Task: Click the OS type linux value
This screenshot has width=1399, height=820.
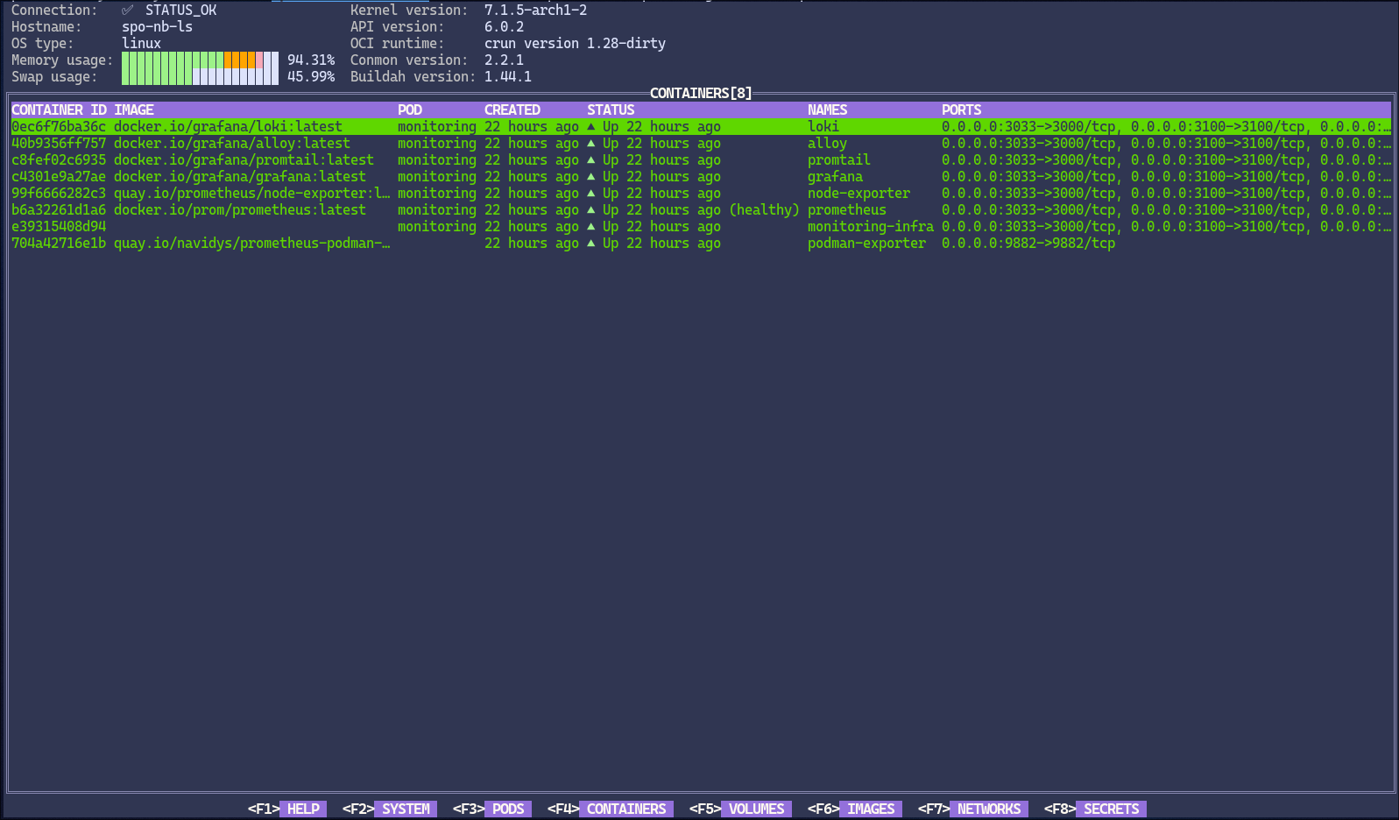Action: click(141, 43)
